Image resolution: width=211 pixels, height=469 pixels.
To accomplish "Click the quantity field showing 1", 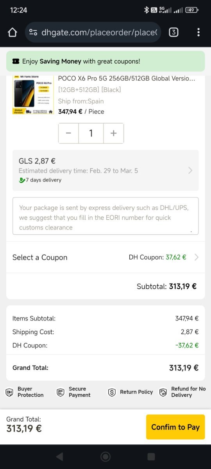I will point(91,133).
